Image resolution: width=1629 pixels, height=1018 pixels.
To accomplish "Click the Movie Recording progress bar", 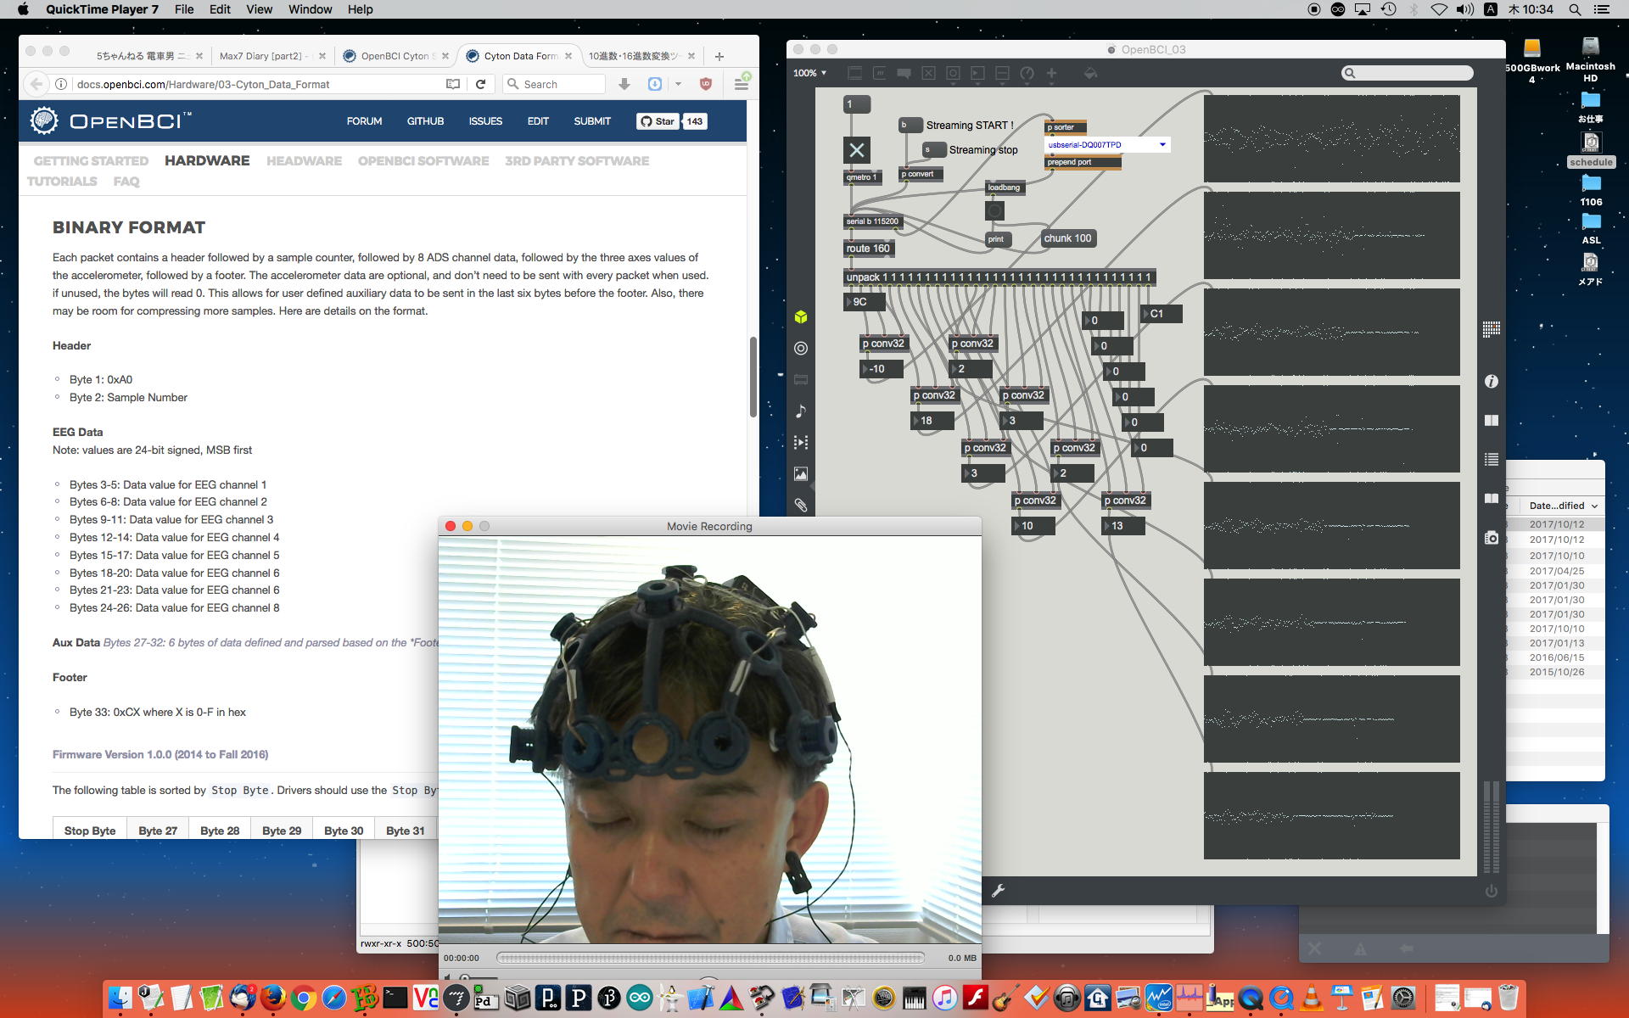I will coord(709,958).
